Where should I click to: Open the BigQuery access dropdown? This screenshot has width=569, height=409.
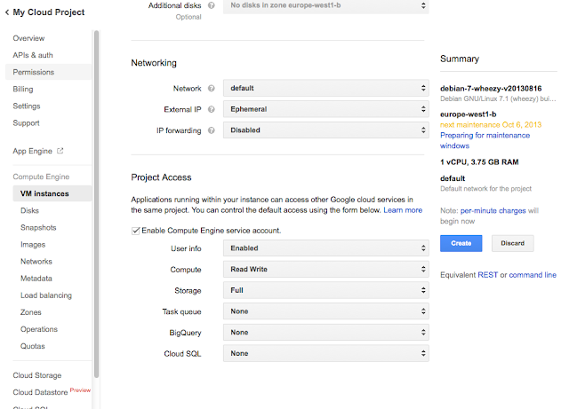(x=326, y=332)
